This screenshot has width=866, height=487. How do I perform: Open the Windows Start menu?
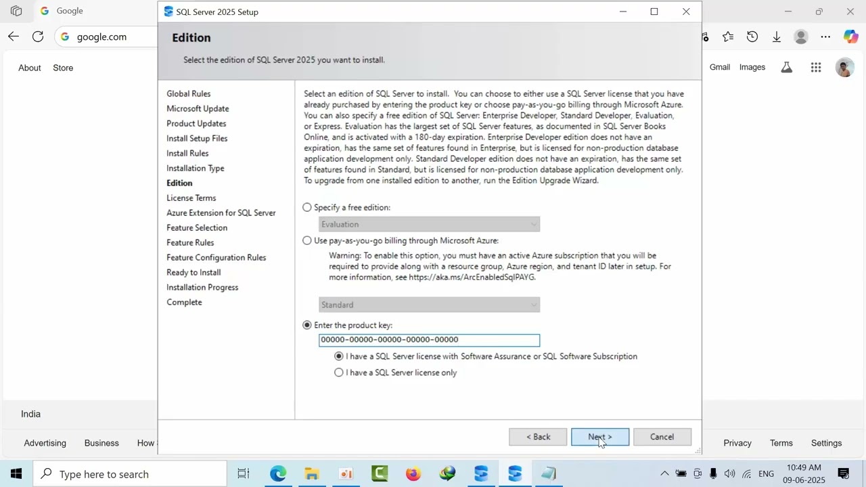point(16,473)
